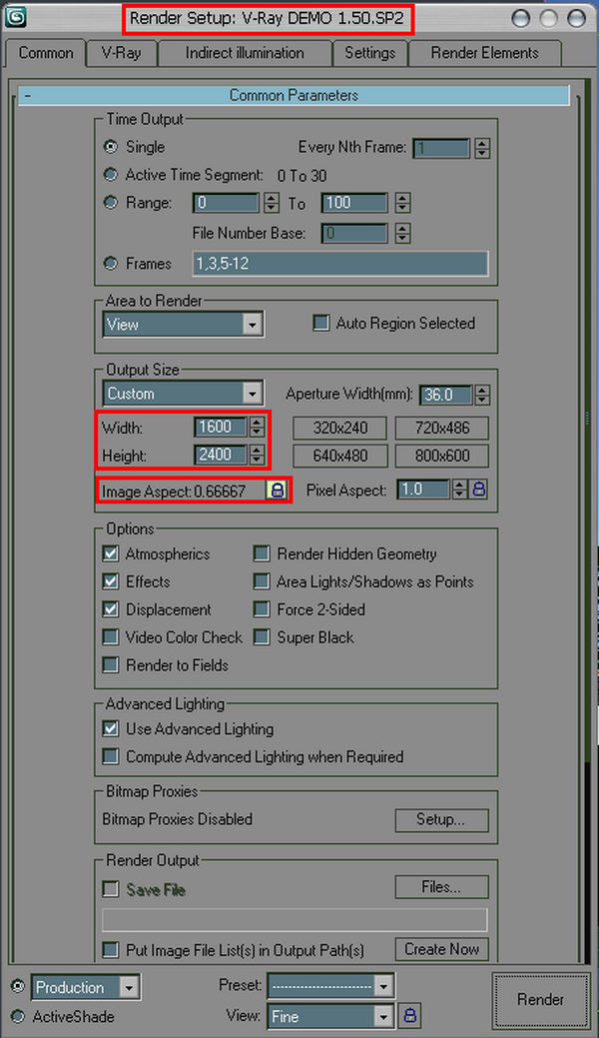
Task: Switch to the V-Ray tab
Action: pos(121,54)
